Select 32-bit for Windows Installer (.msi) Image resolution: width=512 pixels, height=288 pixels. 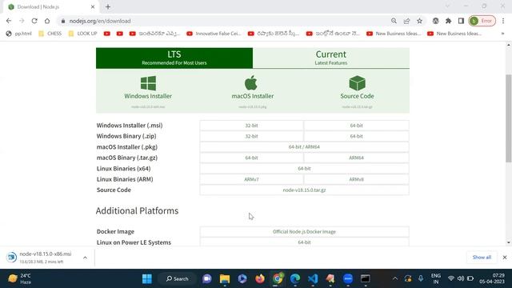coord(251,126)
